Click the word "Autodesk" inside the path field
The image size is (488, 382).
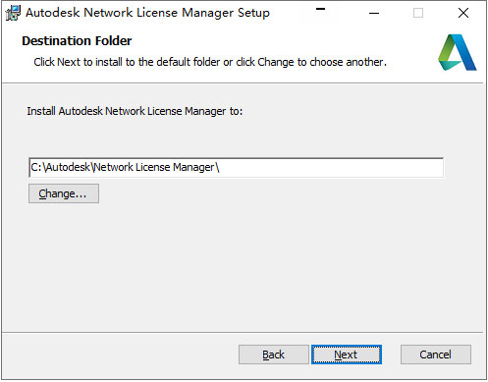pos(69,167)
